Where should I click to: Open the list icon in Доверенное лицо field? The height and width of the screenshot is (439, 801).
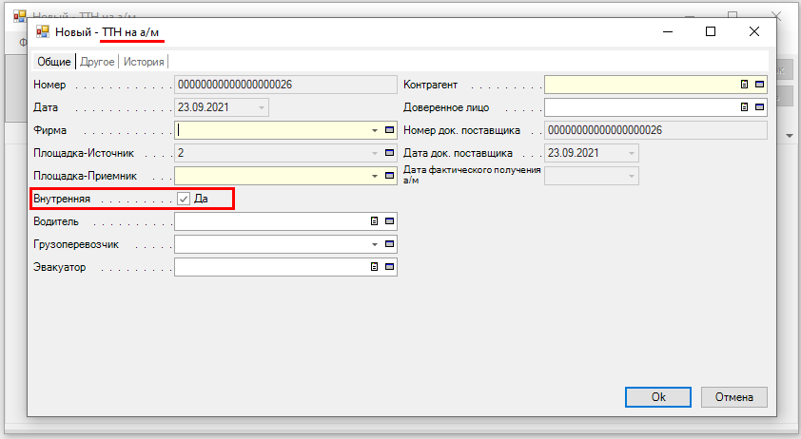pyautogui.click(x=745, y=107)
